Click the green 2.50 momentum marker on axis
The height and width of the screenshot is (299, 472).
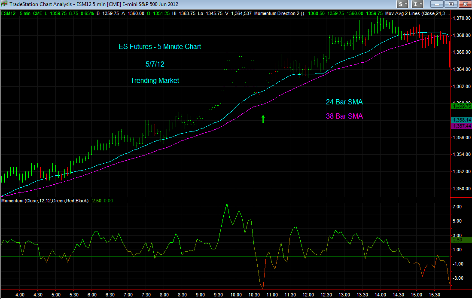(461, 240)
